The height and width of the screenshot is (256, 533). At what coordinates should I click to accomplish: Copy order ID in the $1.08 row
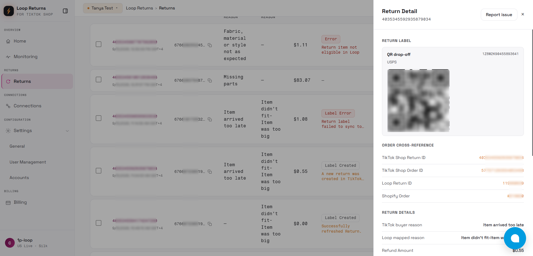[x=210, y=119]
